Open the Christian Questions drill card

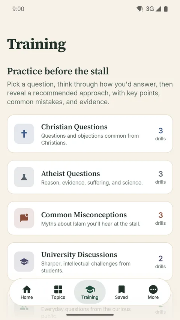(90, 134)
